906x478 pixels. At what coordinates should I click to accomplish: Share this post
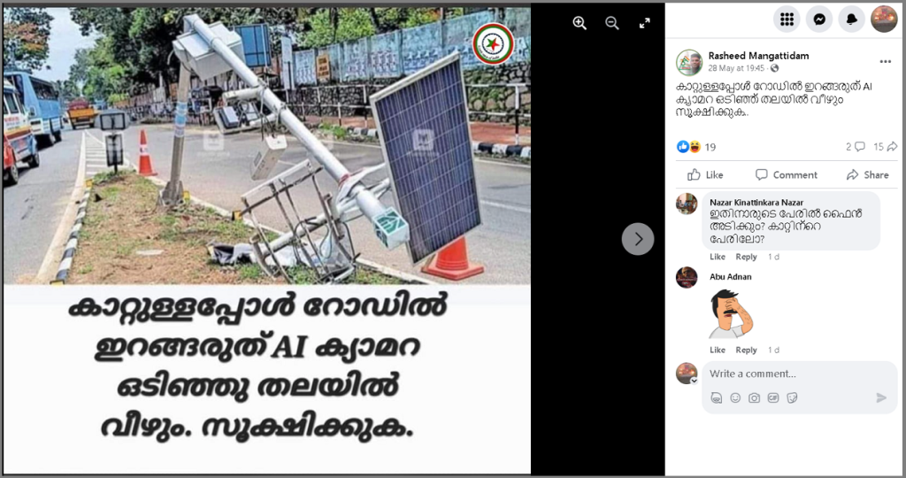867,174
